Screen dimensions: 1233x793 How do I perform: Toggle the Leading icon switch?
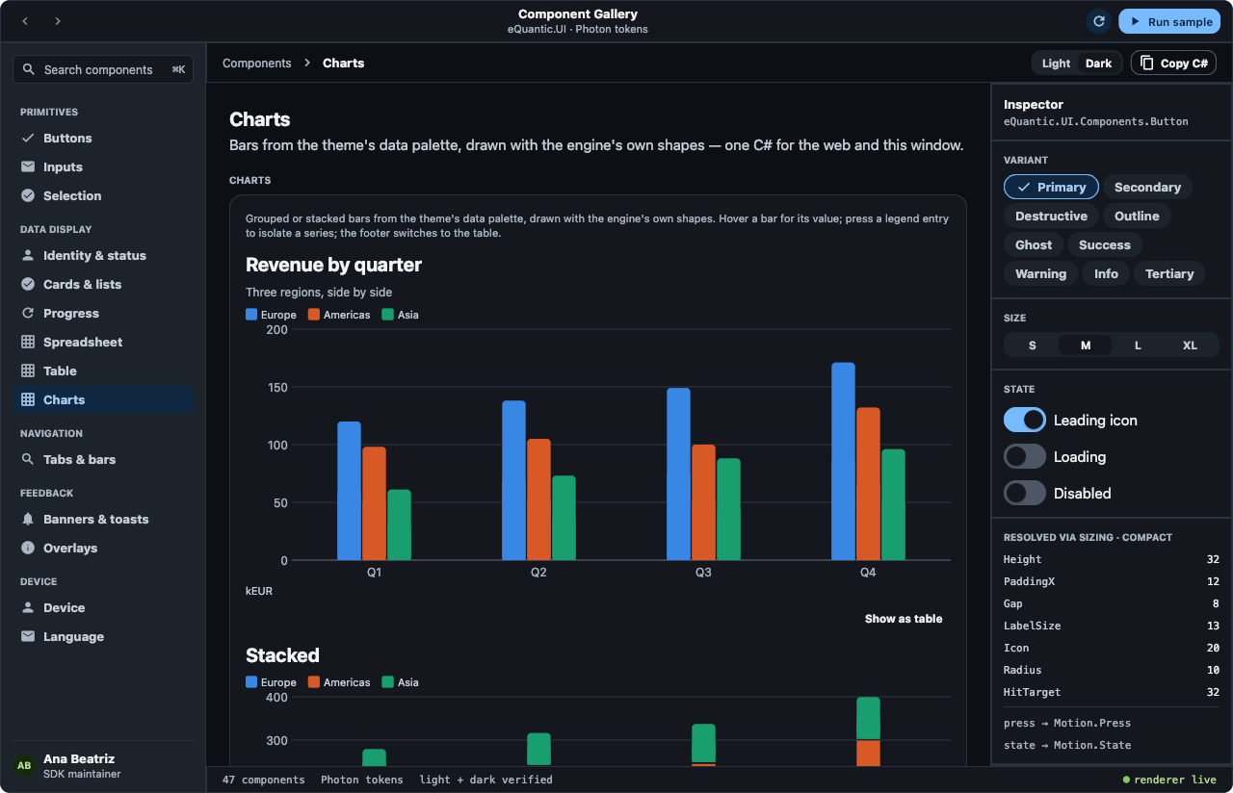click(1025, 420)
